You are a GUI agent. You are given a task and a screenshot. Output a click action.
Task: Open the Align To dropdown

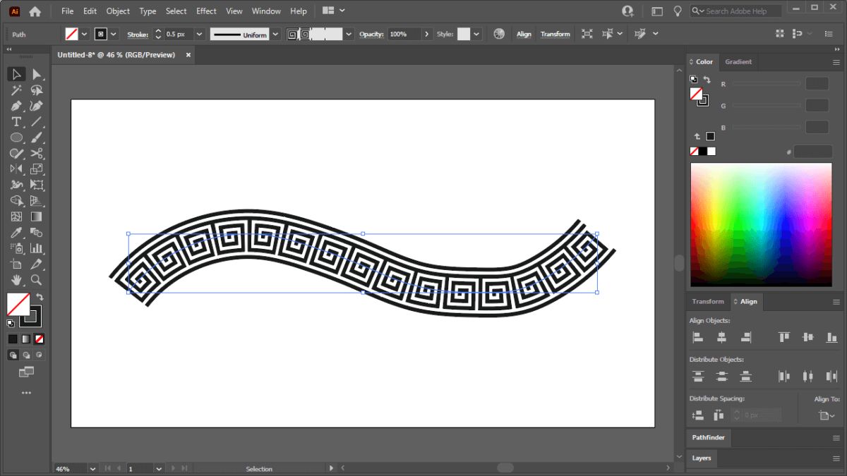[x=827, y=416]
